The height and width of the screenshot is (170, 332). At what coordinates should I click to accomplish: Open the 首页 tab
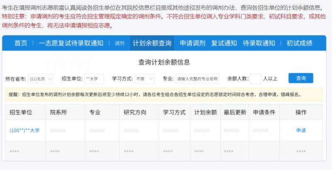21,43
